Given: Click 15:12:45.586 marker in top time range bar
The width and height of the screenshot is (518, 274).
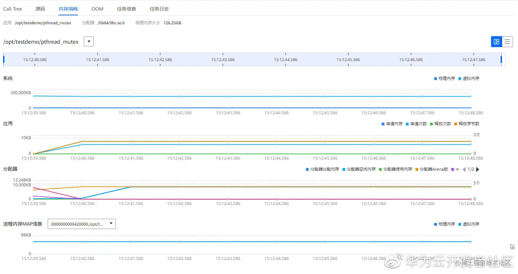Looking at the screenshot, I should [x=348, y=60].
